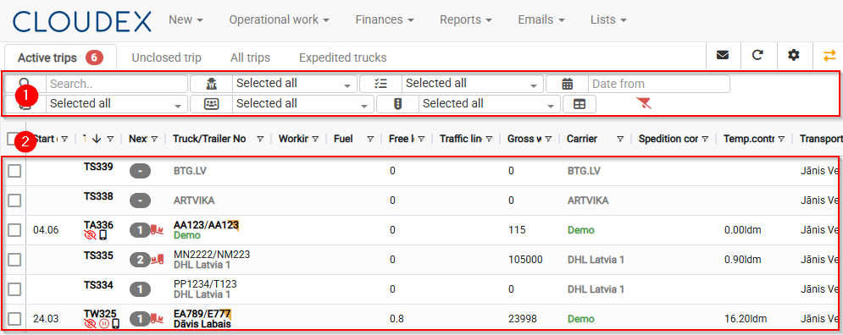Open the Reports menu

point(466,19)
